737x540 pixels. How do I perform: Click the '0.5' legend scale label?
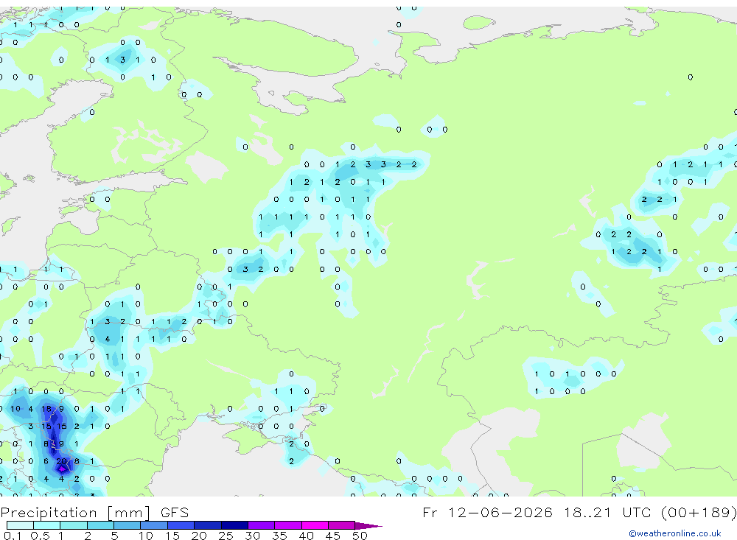point(40,536)
